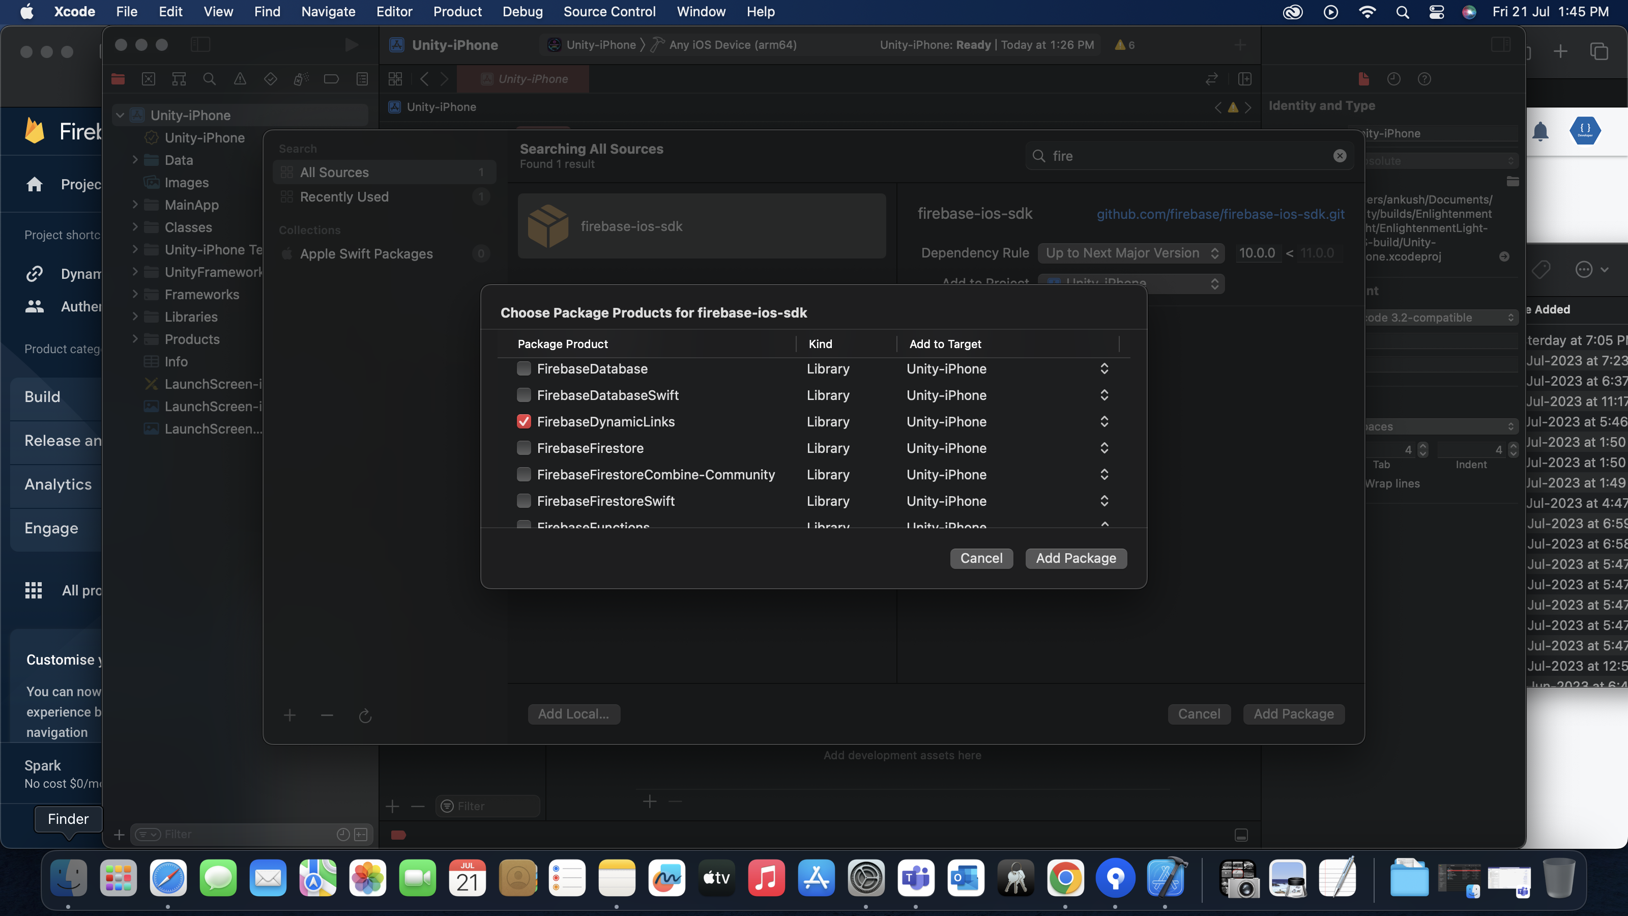Open the Source Control menu
1628x916 pixels.
pos(608,11)
